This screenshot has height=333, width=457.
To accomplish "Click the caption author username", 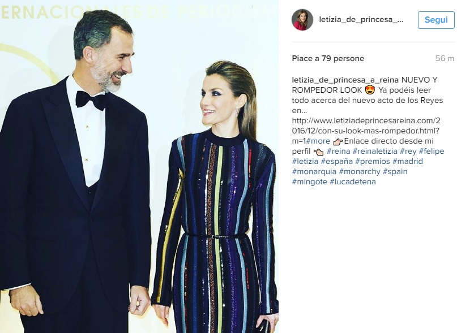I will (x=345, y=80).
